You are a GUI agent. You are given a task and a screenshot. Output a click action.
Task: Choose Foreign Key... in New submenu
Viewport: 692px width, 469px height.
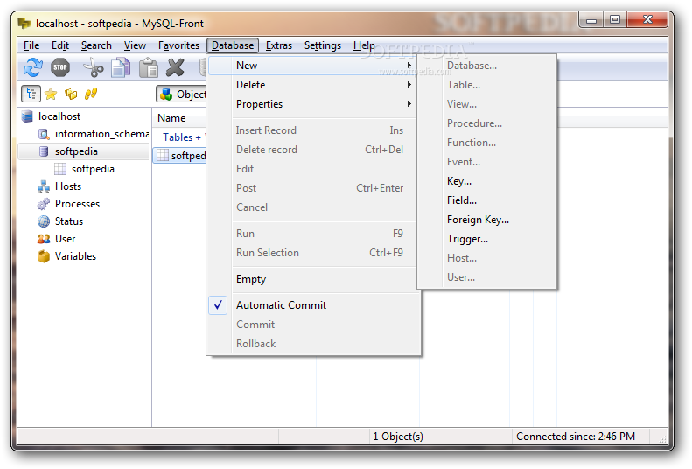click(486, 220)
